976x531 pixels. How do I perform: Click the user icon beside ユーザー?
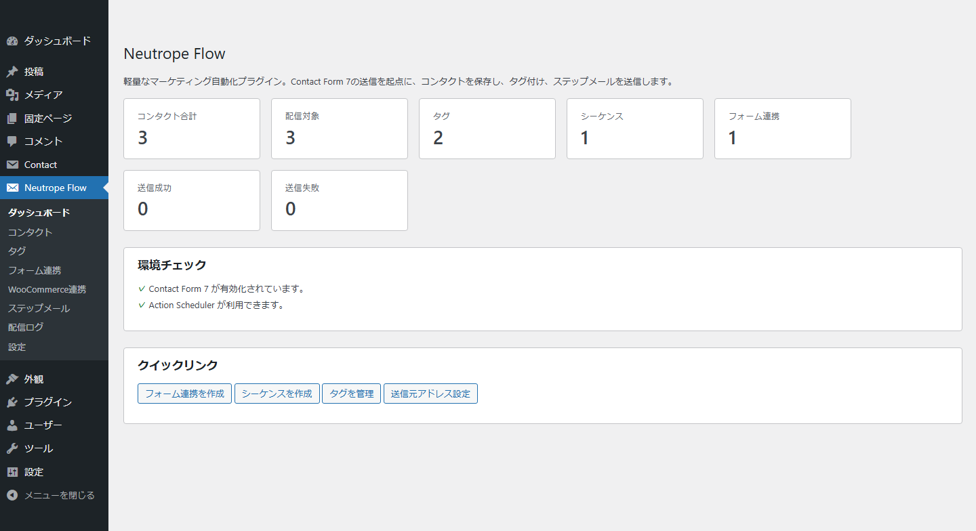(x=12, y=425)
